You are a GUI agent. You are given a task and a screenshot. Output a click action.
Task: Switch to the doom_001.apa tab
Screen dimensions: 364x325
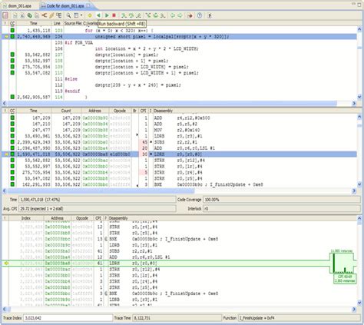[20, 5]
